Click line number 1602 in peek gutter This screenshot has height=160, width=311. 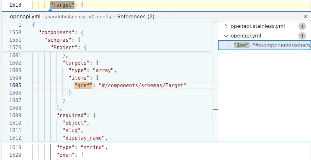click(15, 63)
